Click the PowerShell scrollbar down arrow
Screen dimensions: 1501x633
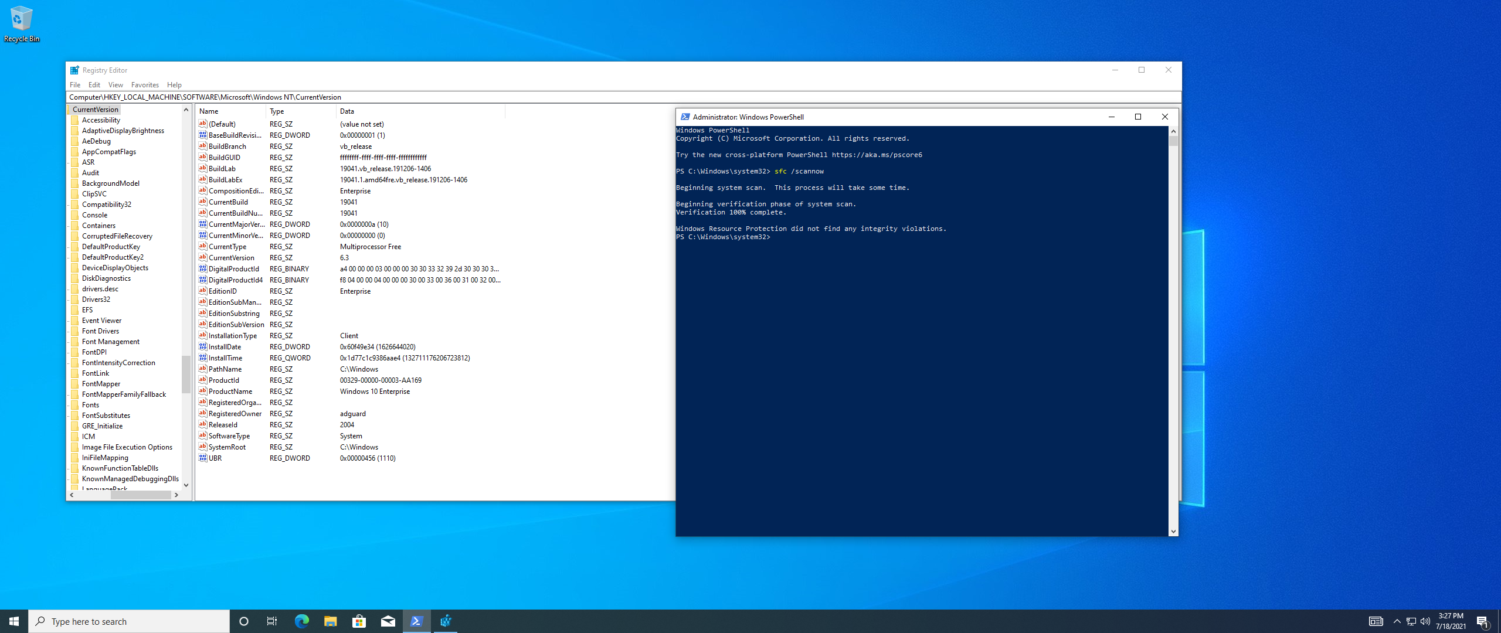[x=1173, y=532]
